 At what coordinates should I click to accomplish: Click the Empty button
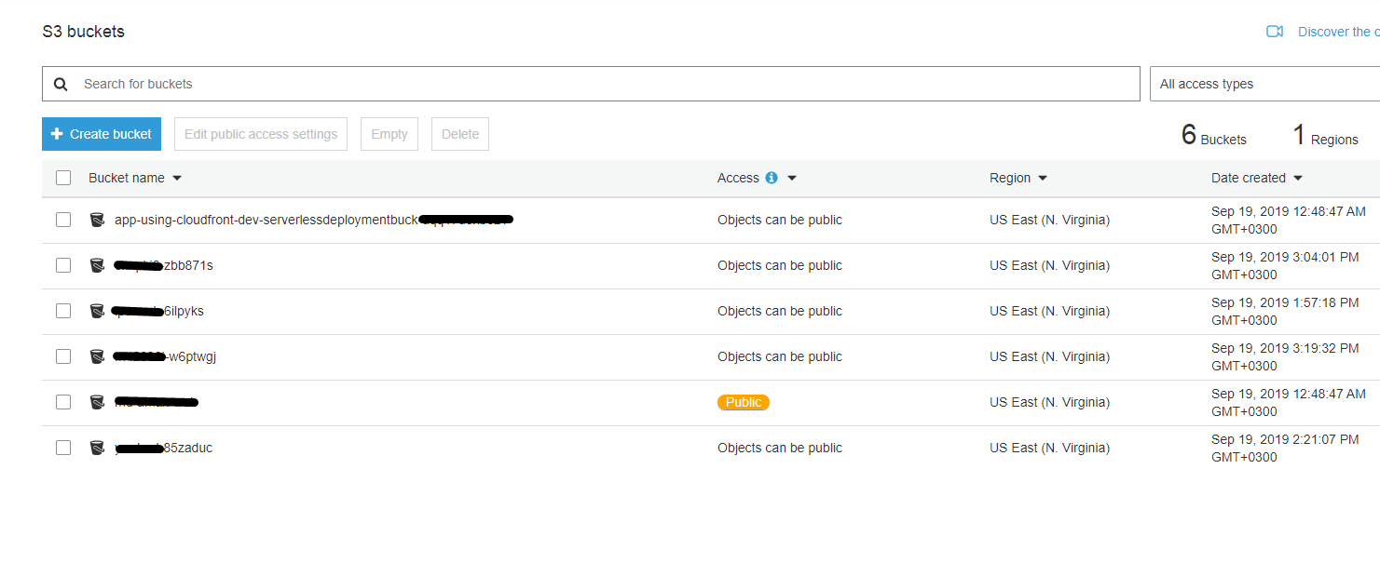pos(389,134)
